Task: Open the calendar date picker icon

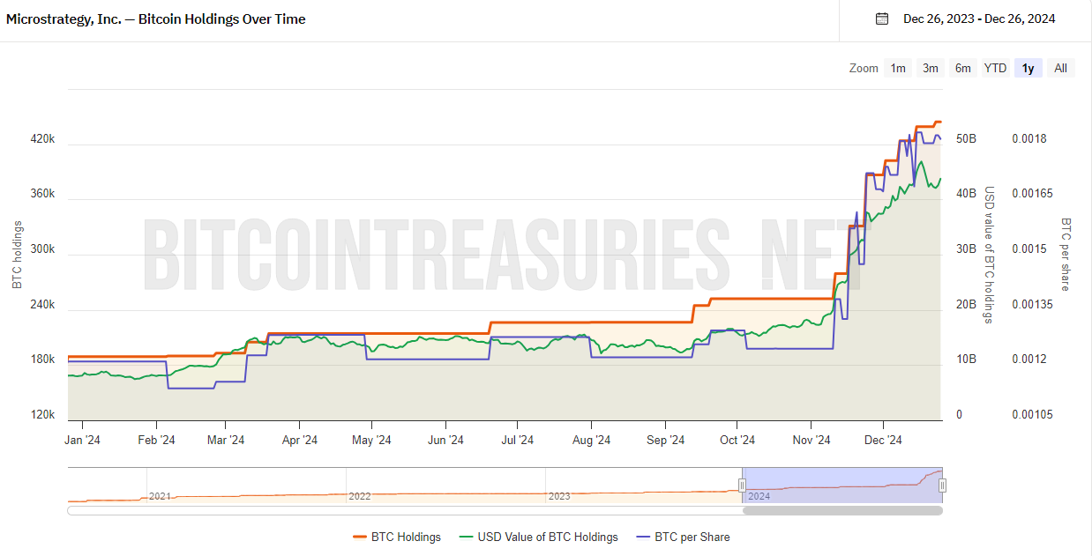Action: [881, 19]
